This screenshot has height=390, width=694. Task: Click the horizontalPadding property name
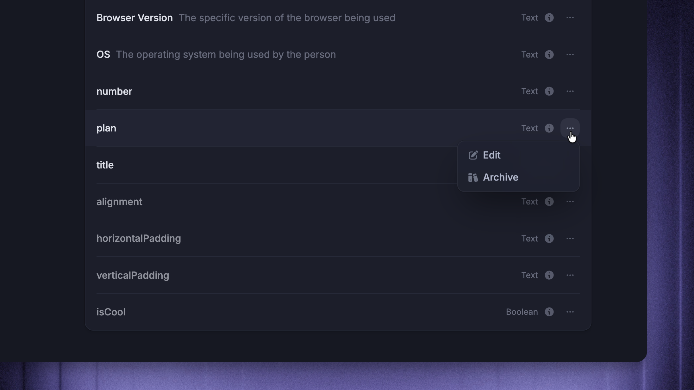pyautogui.click(x=139, y=239)
